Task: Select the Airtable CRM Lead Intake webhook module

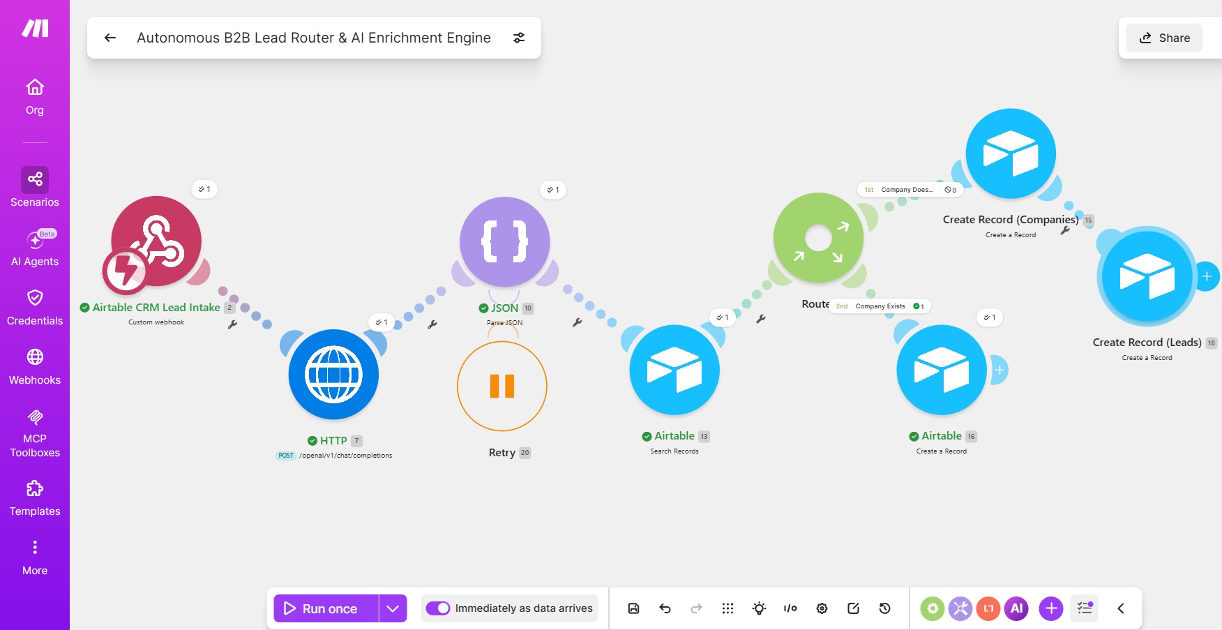Action: tap(156, 241)
